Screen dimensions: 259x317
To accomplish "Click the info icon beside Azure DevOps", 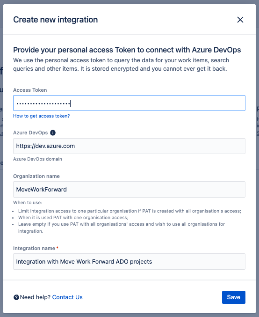I will [x=53, y=133].
